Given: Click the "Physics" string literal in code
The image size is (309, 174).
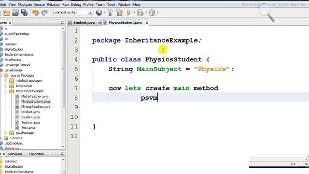Looking at the screenshot, I should [212, 69].
